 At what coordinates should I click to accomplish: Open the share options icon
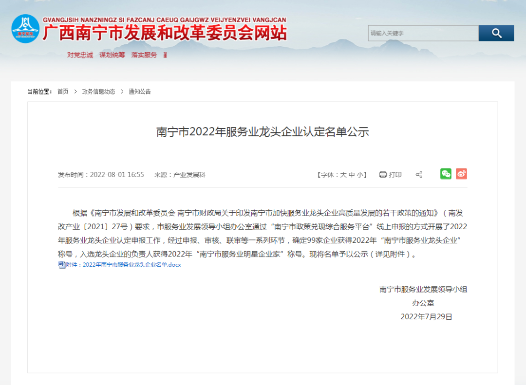pyautogui.click(x=419, y=175)
